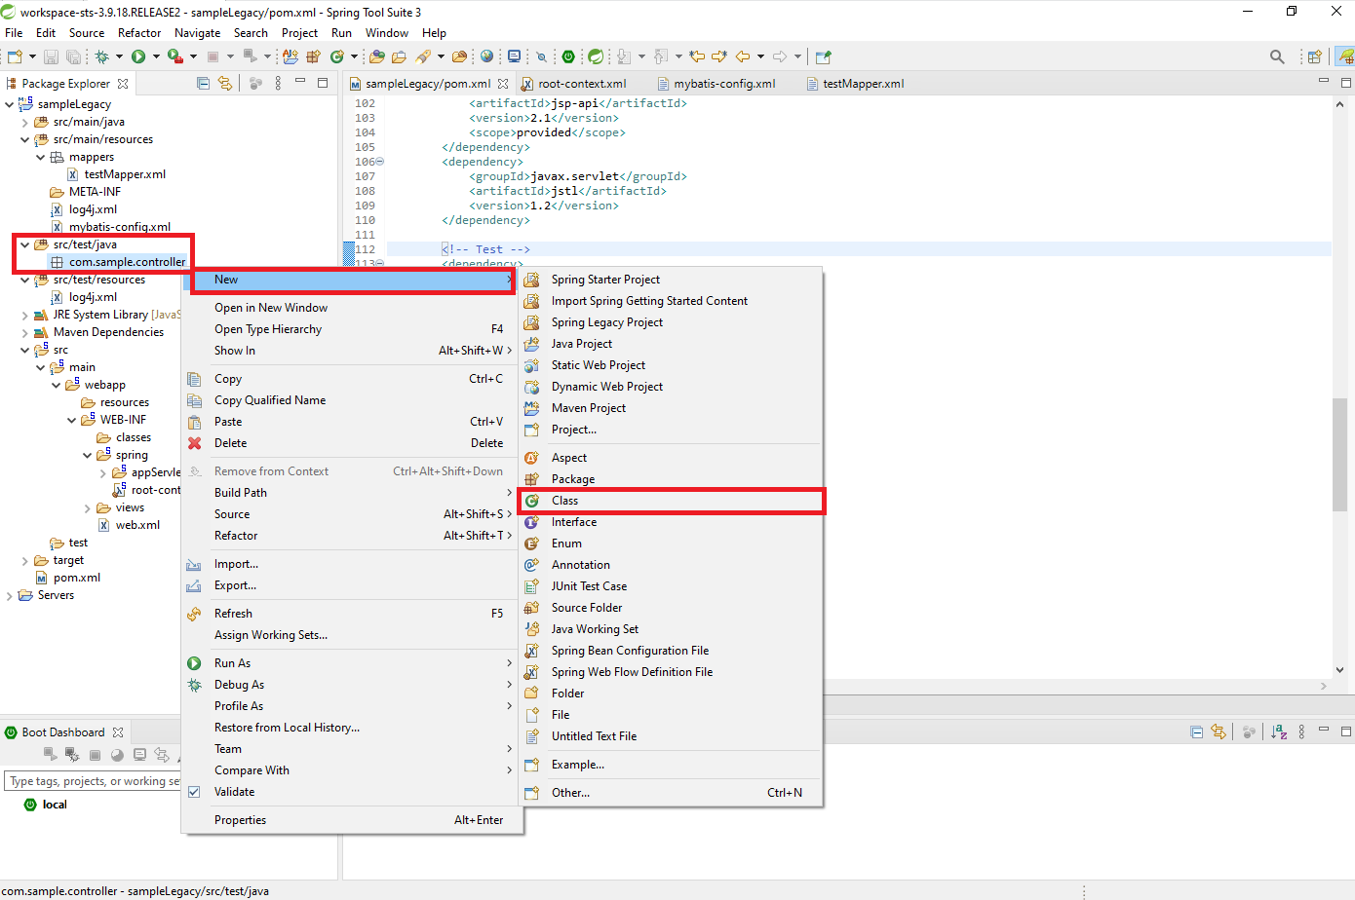The image size is (1355, 900).
Task: Click editor scrollbar down arrow
Action: 1340,670
